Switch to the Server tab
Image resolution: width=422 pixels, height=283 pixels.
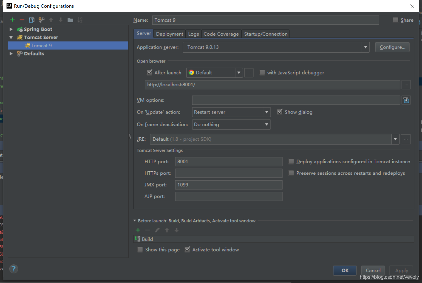click(144, 33)
